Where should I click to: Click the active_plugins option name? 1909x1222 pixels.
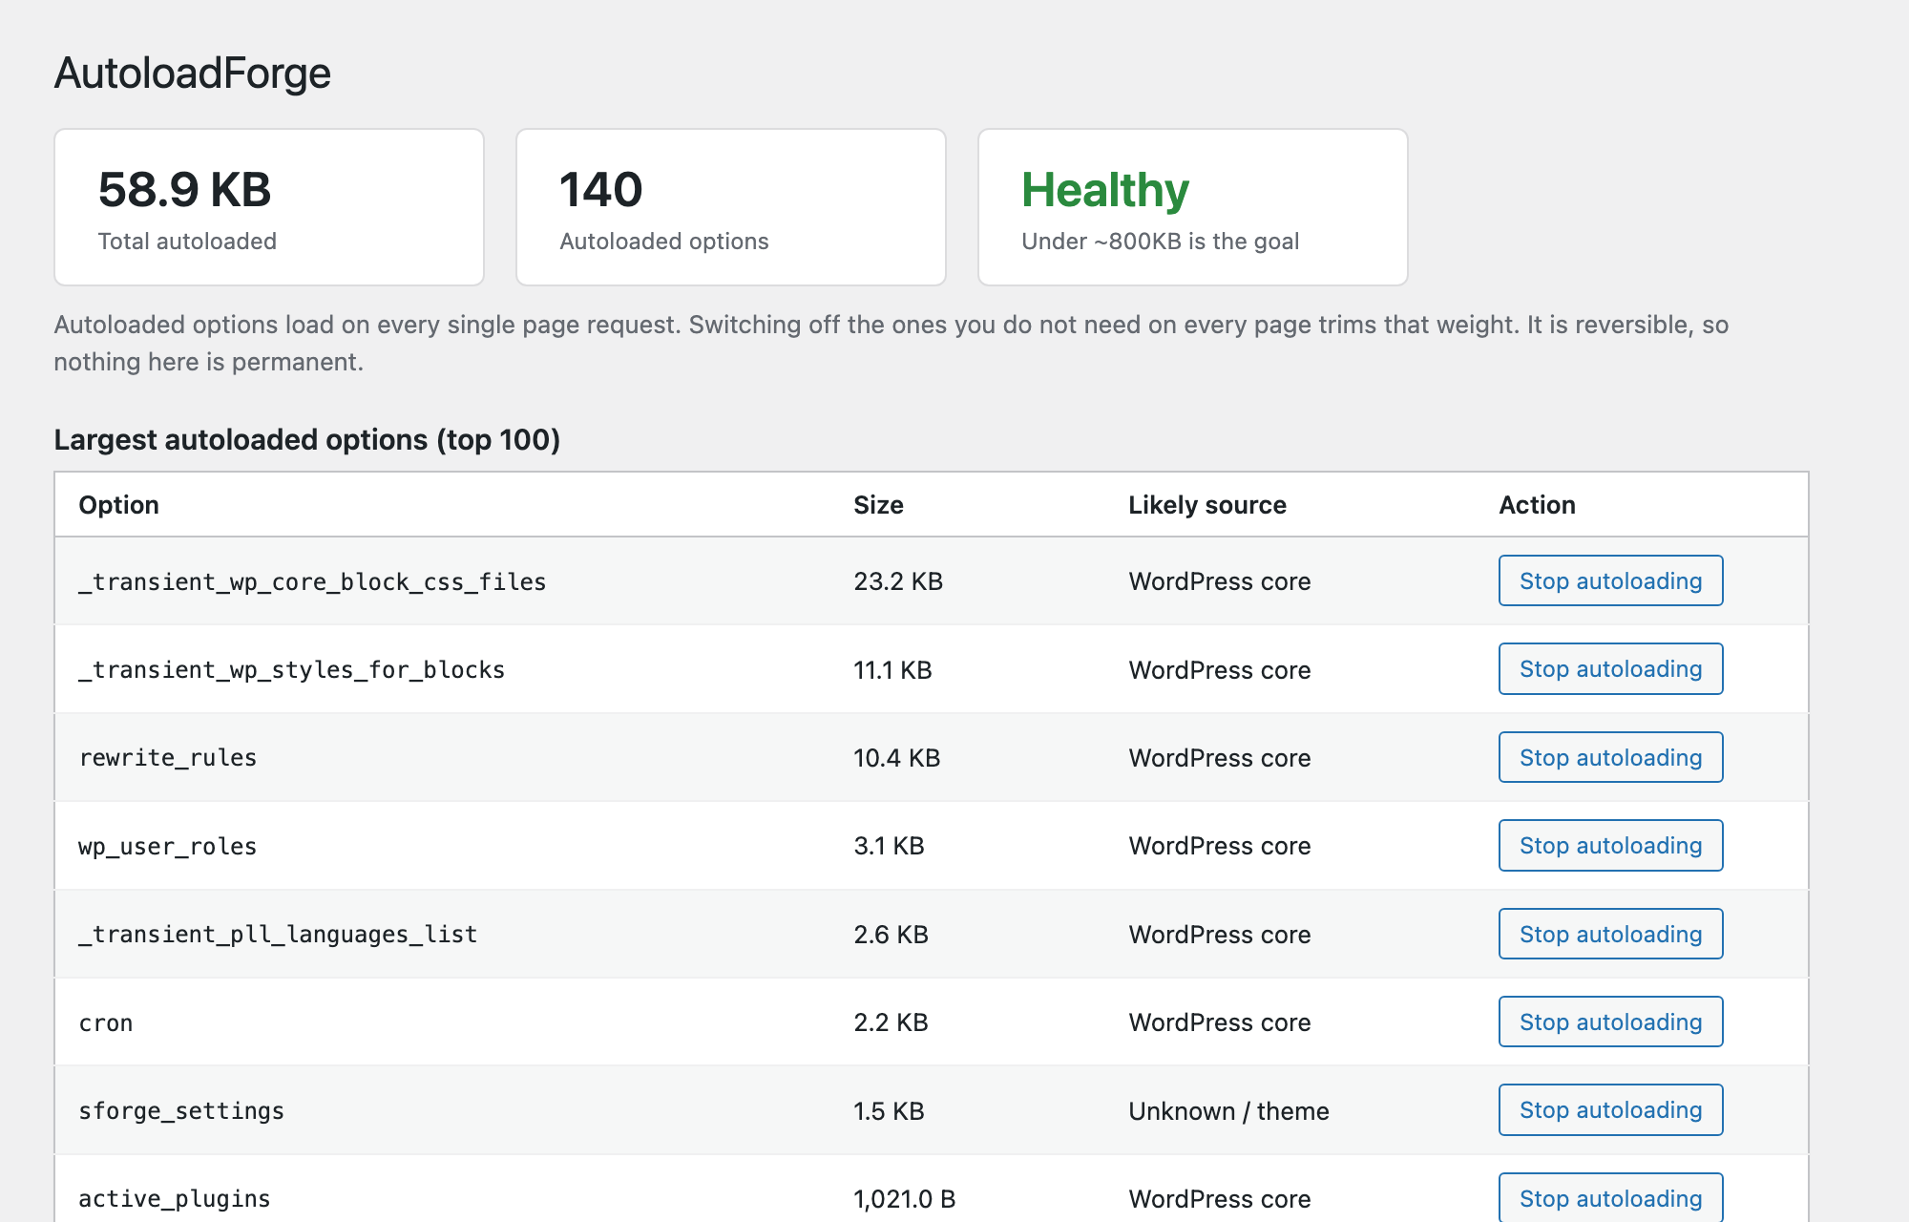coord(175,1199)
